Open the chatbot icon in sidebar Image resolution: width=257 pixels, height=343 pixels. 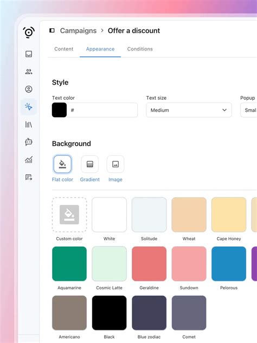29,142
